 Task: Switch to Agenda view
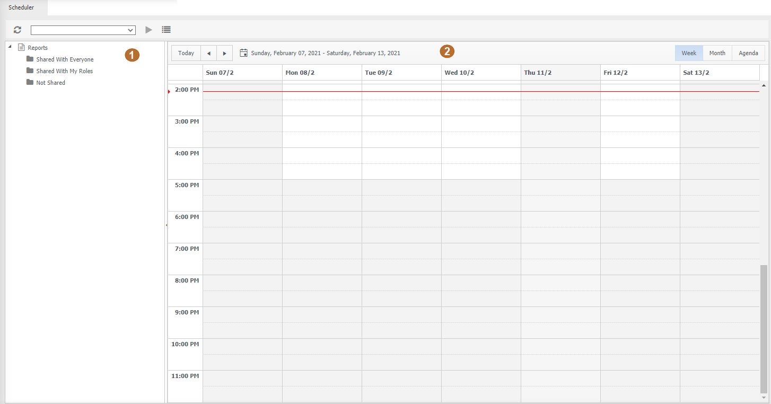pyautogui.click(x=748, y=53)
